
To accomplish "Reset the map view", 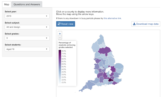I will click(x=66, y=24).
